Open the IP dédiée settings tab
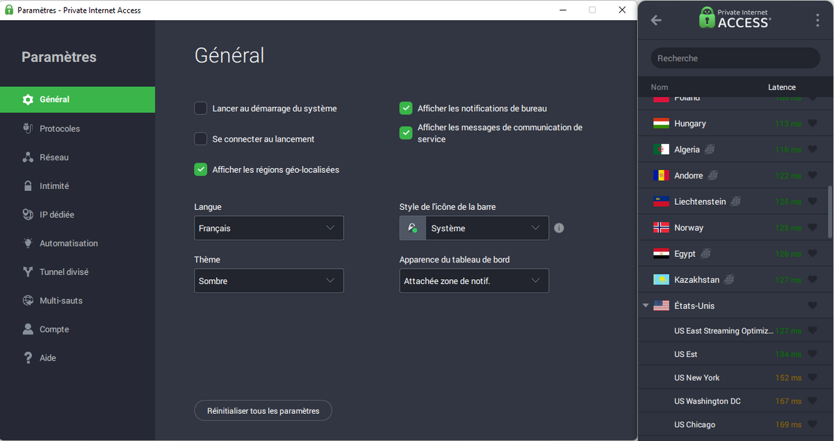834x441 pixels. tap(77, 215)
